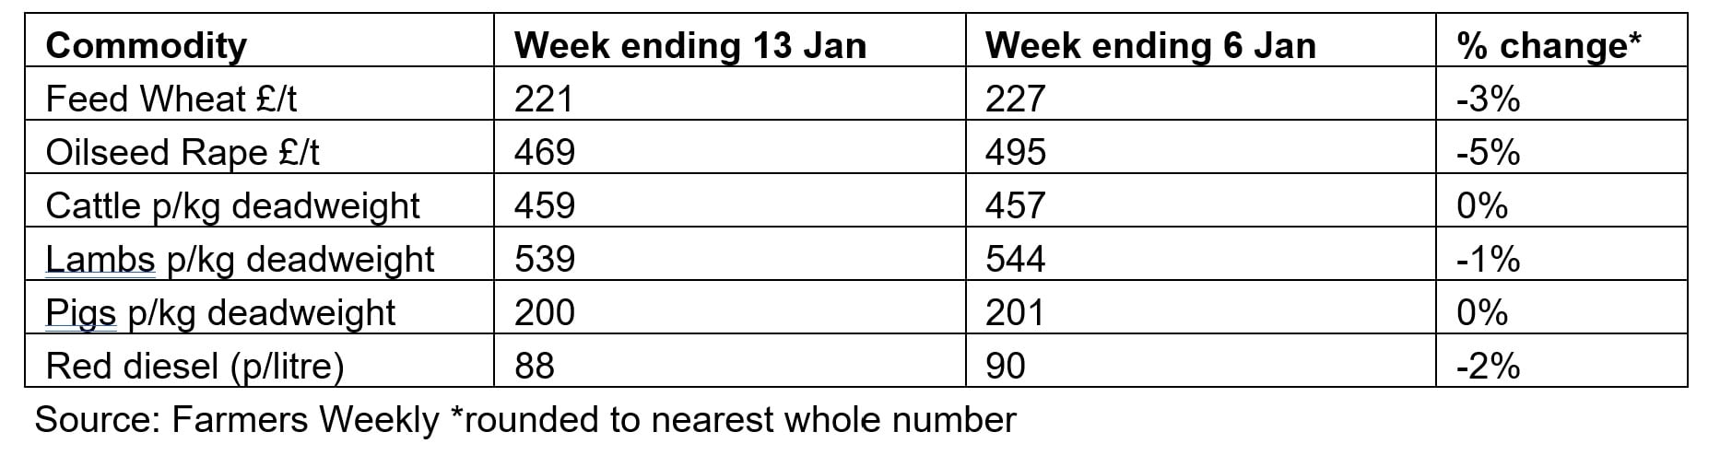Select the Red diesel (p/litre) cell
The width and height of the screenshot is (1720, 467).
coord(194,366)
